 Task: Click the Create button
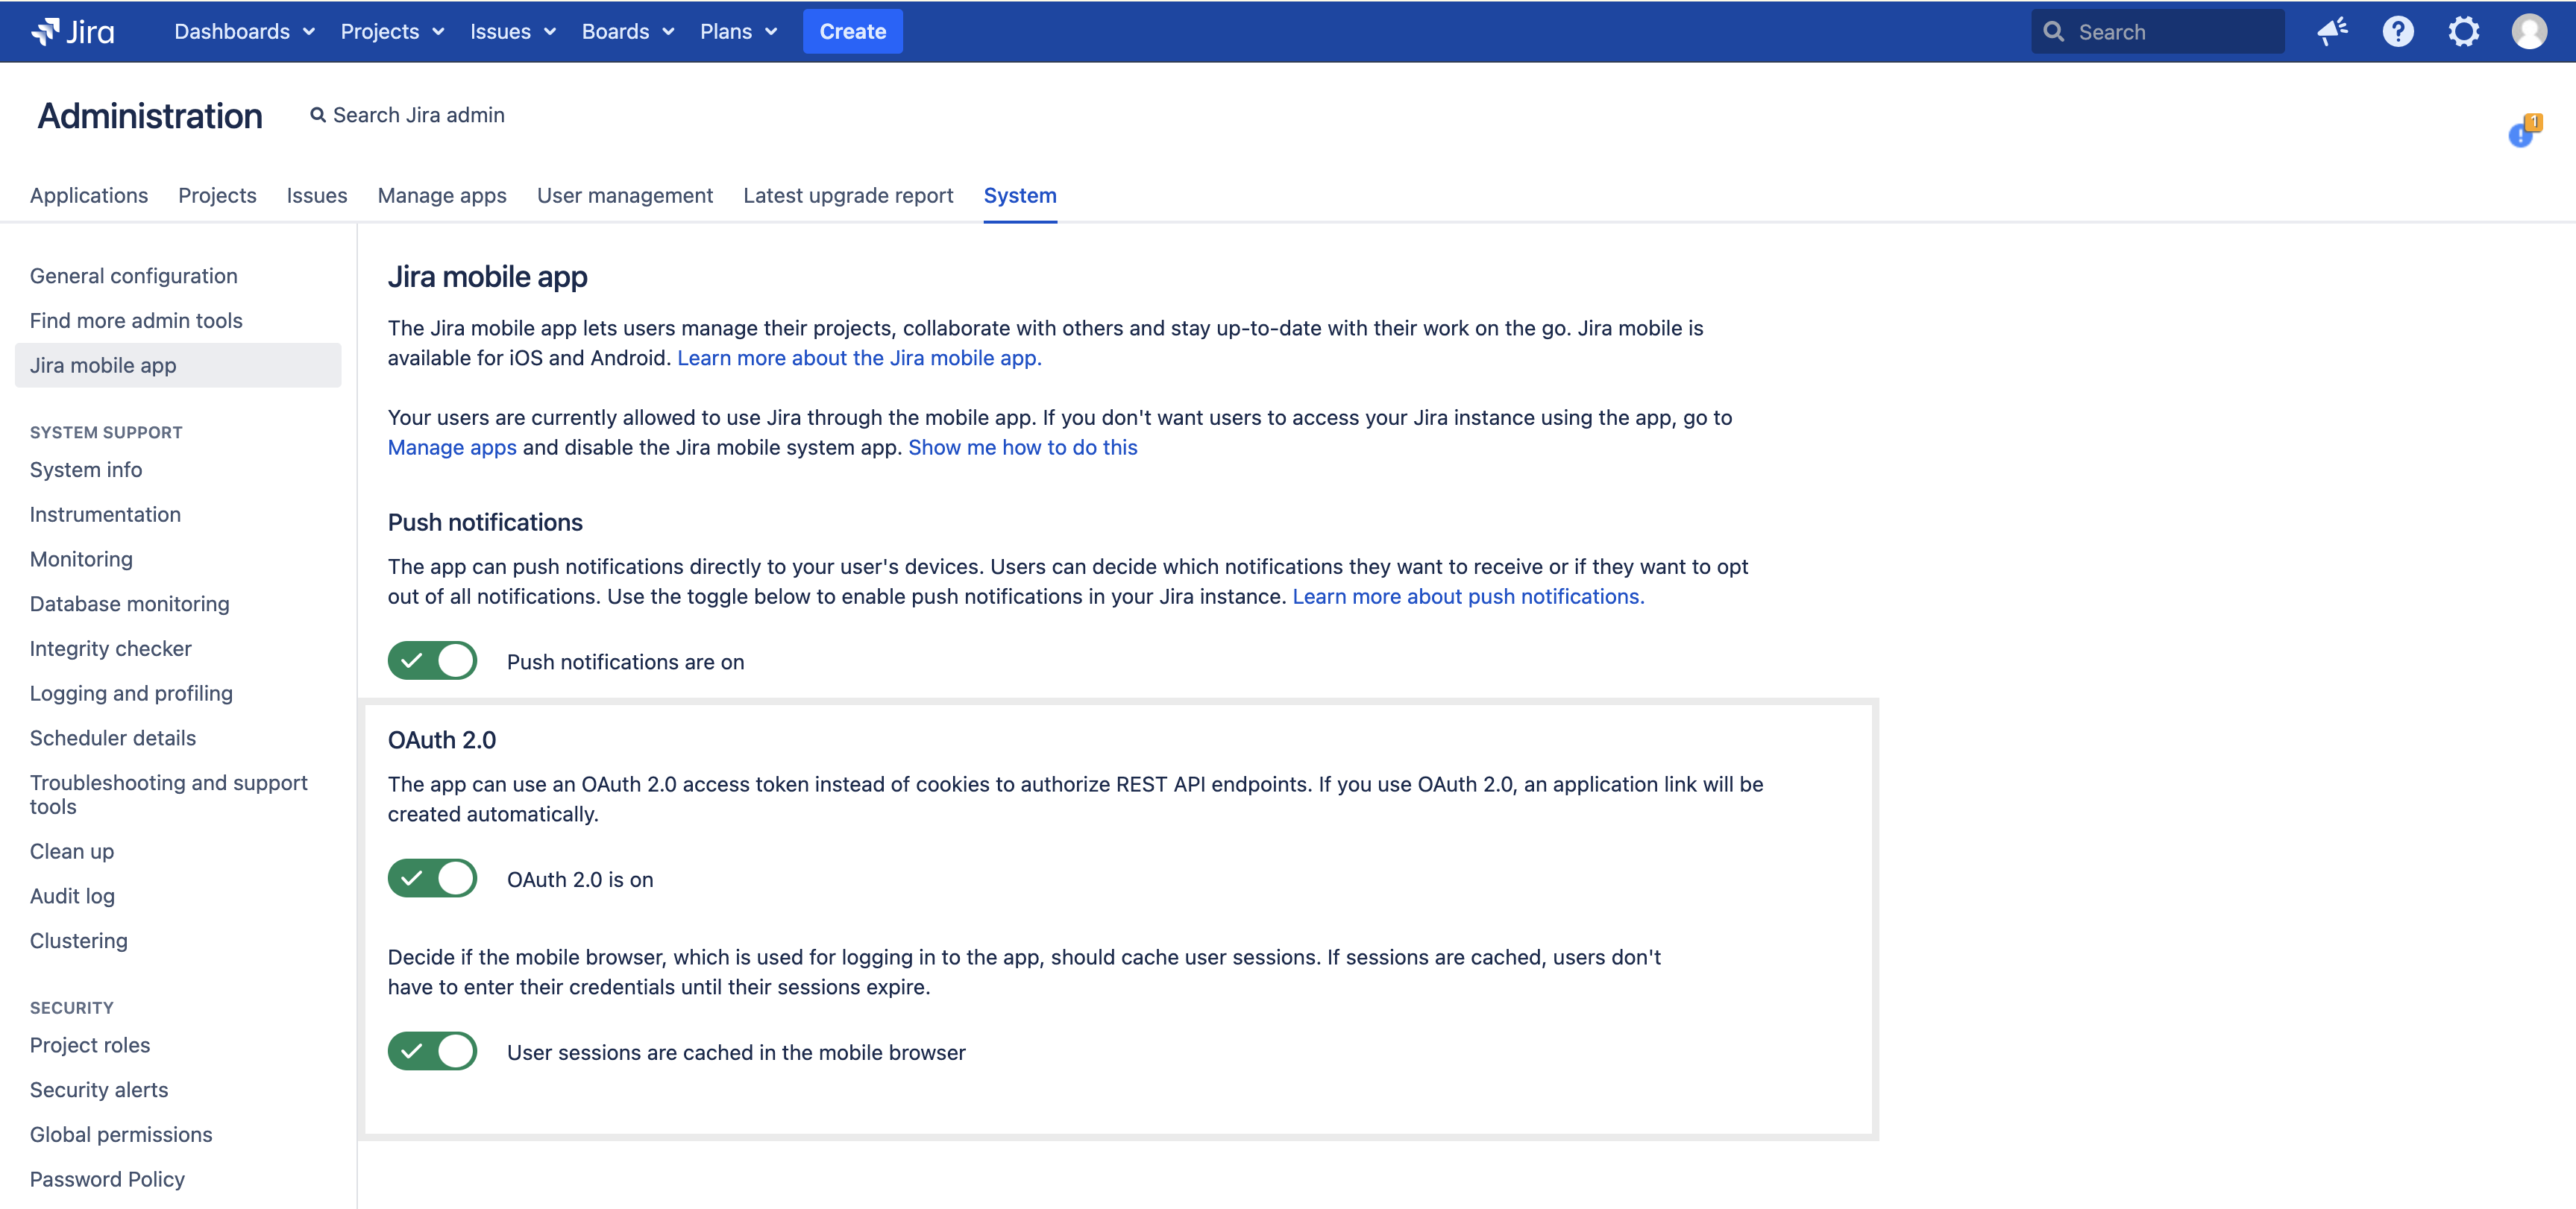click(x=853, y=32)
